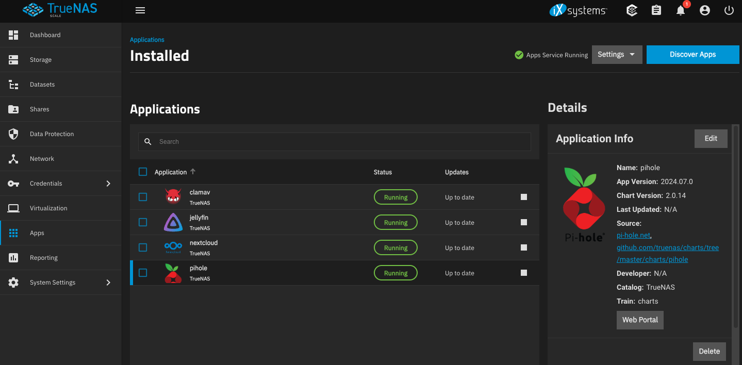Navigate to Shares in the sidebar
Viewport: 742px width, 365px height.
pos(61,109)
